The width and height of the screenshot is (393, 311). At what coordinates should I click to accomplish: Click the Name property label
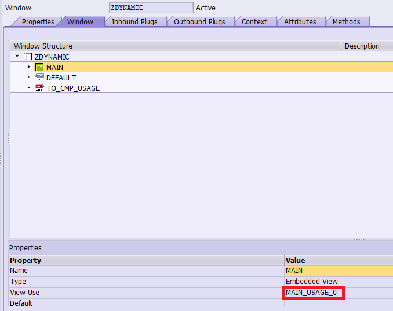(19, 271)
